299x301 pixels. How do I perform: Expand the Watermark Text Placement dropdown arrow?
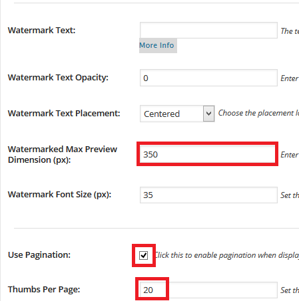208,114
